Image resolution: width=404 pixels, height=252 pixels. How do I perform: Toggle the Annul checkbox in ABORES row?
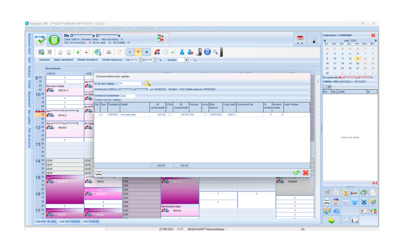[x=205, y=114]
